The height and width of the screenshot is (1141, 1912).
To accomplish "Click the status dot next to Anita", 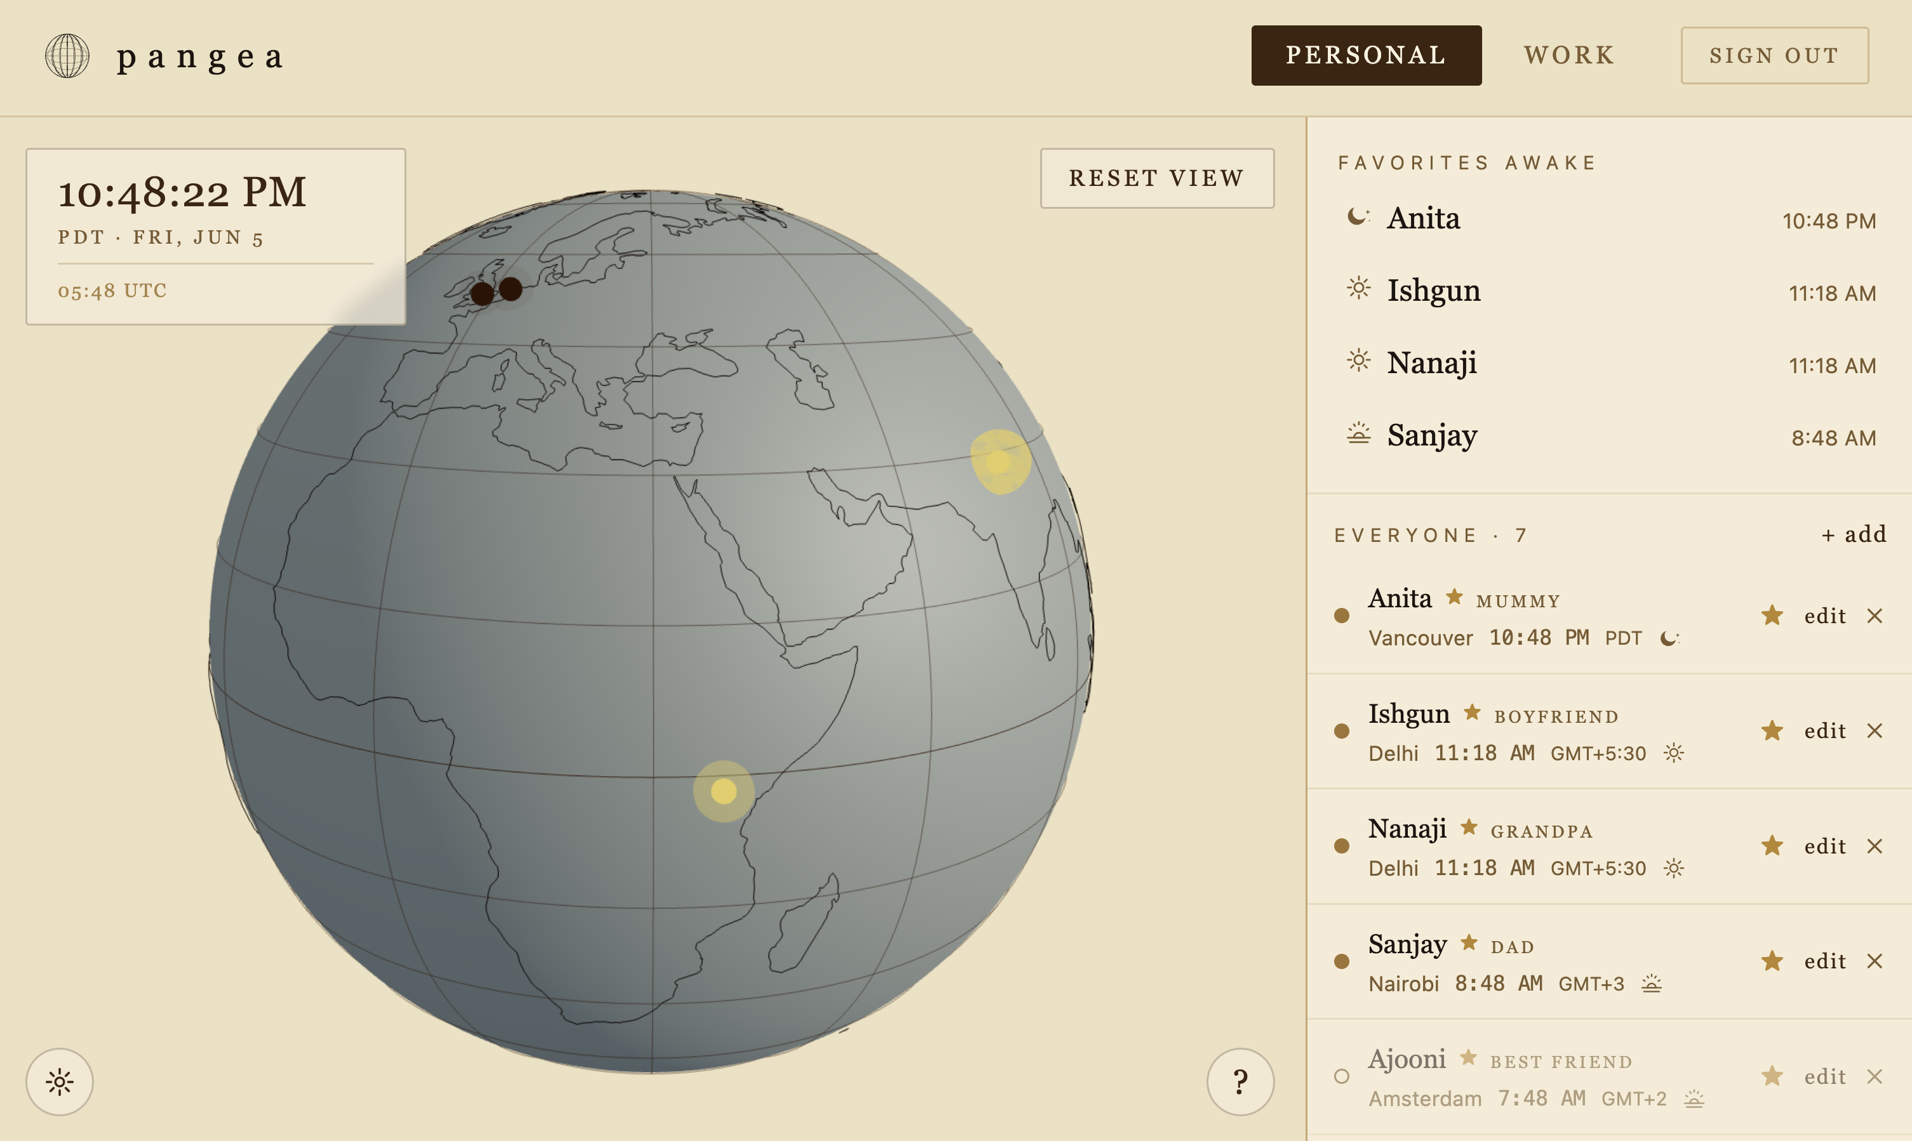I will 1341,616.
